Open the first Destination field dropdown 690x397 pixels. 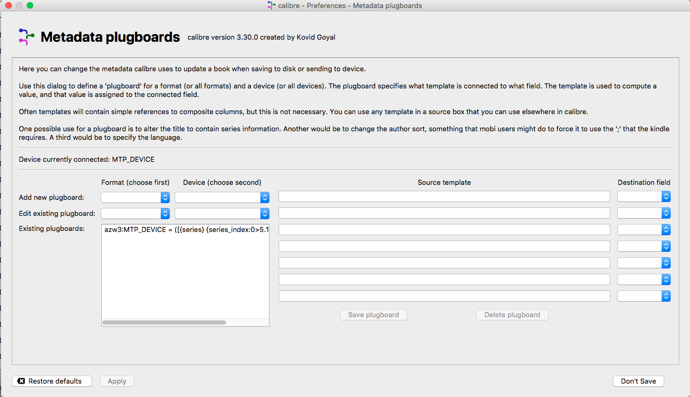point(644,197)
